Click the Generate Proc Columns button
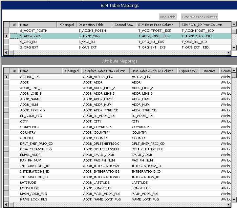 [x=199, y=17]
